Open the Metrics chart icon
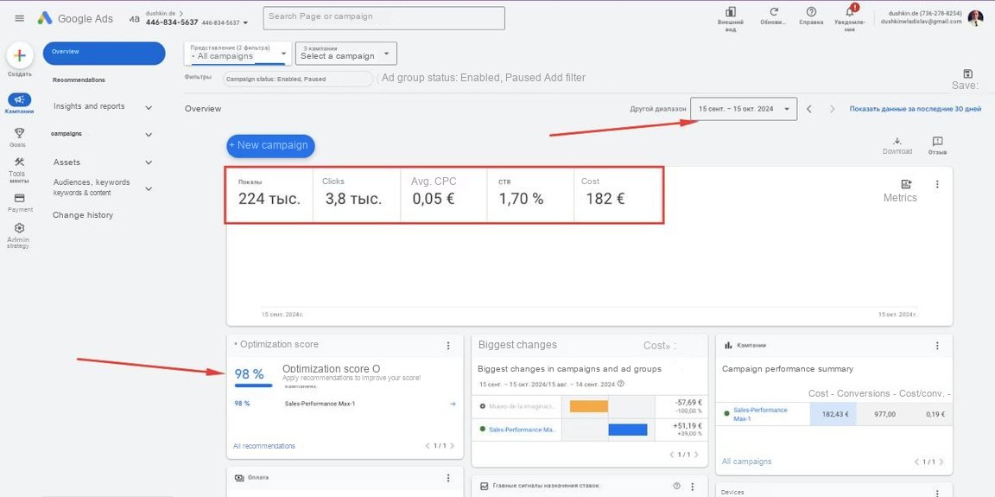The height and width of the screenshot is (497, 995). click(906, 184)
